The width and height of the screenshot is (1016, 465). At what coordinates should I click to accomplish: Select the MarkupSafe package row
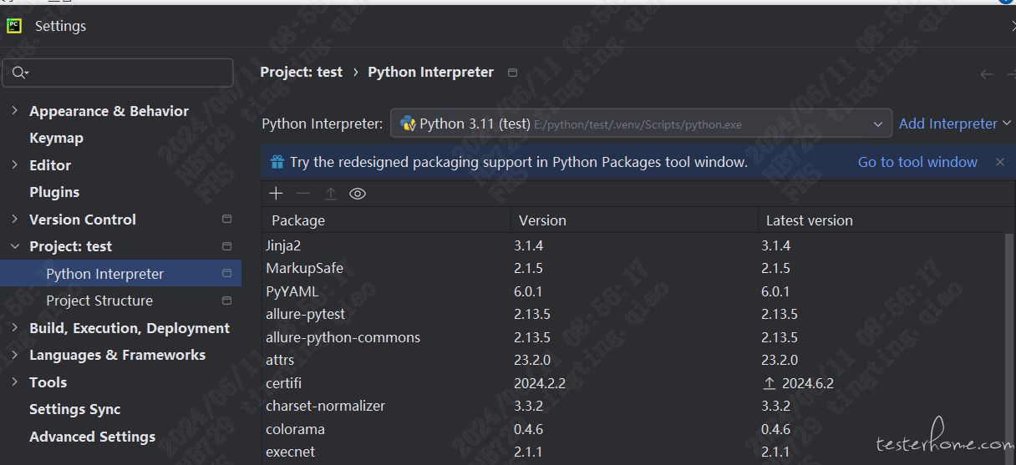click(632, 268)
